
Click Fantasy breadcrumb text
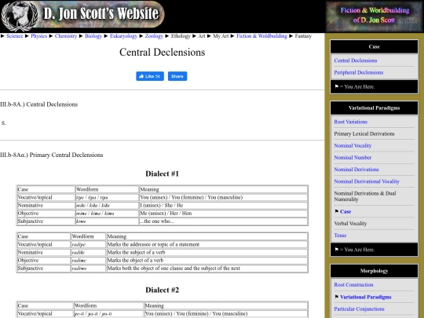point(303,36)
